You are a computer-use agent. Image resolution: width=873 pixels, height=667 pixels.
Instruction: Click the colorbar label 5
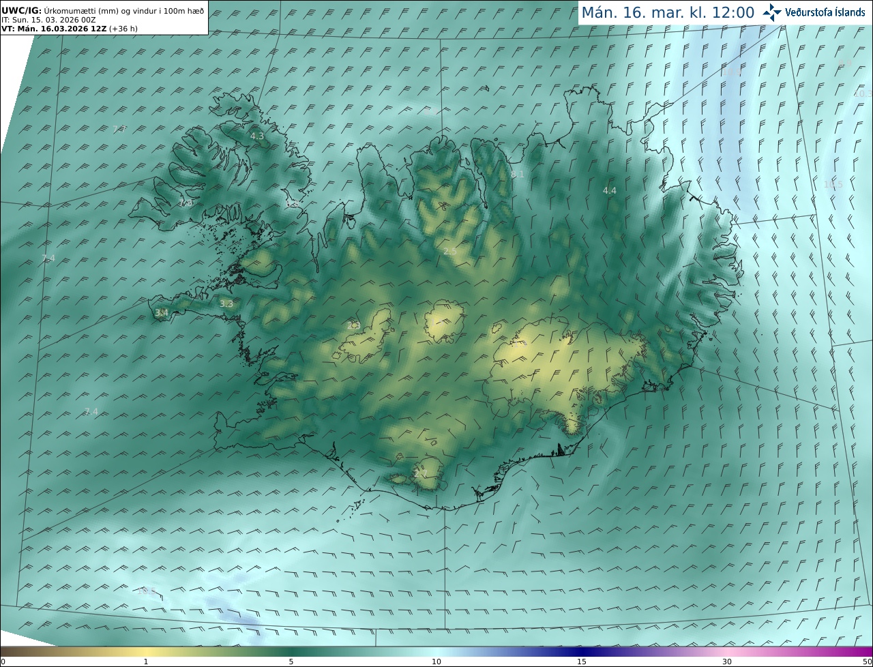(291, 662)
